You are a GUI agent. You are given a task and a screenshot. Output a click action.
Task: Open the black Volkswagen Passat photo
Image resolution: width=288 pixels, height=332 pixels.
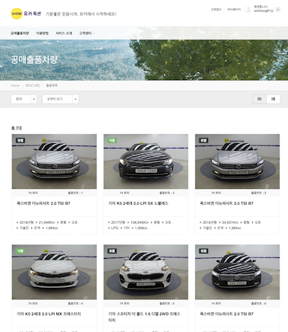click(237, 272)
